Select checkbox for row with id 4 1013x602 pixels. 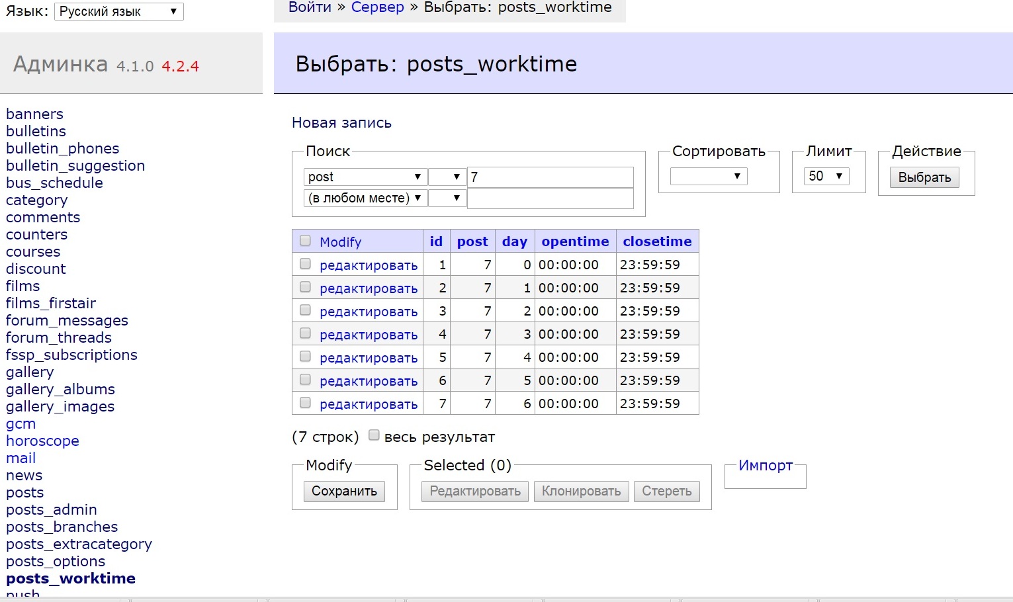[x=305, y=333]
